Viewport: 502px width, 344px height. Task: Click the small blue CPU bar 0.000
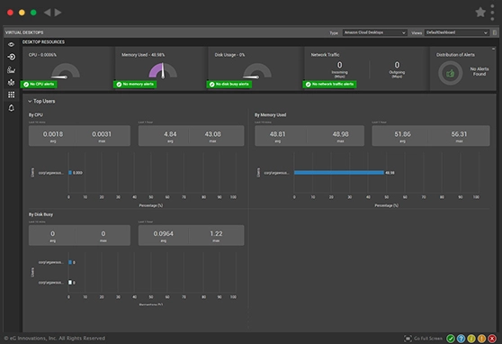70,173
